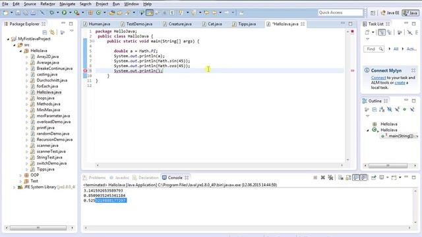Click console output 3.141592653589793

(103, 190)
